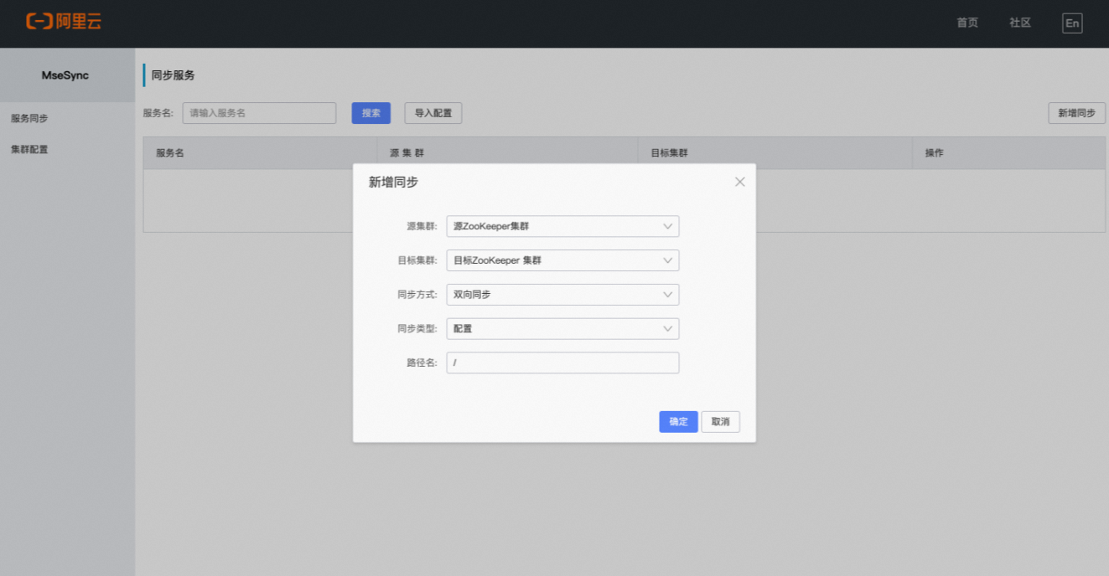Click the 服务名 search input field
1109x576 pixels.
(x=259, y=112)
